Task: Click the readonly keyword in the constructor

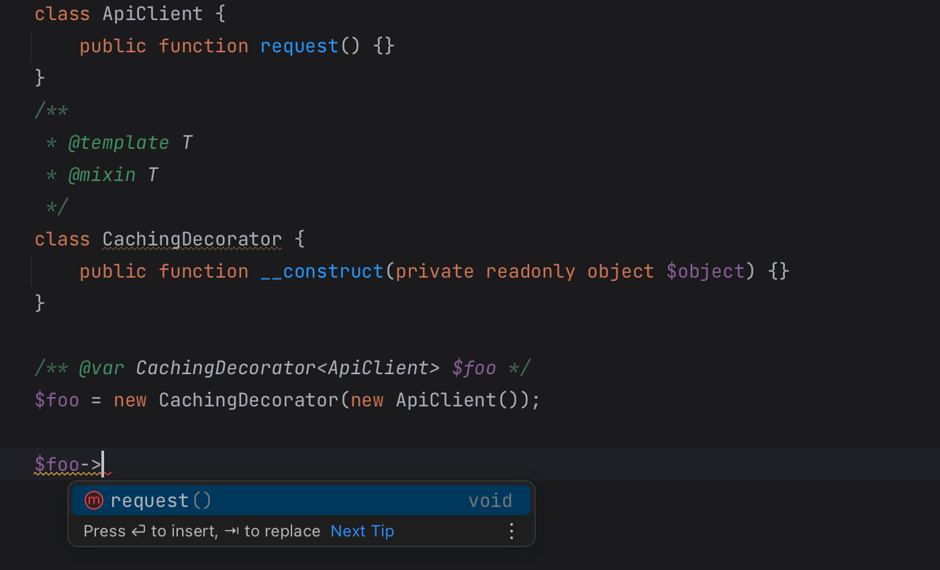Action: 530,271
